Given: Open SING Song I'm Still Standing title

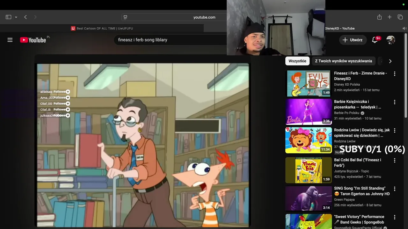Looking at the screenshot, I should 362,191.
